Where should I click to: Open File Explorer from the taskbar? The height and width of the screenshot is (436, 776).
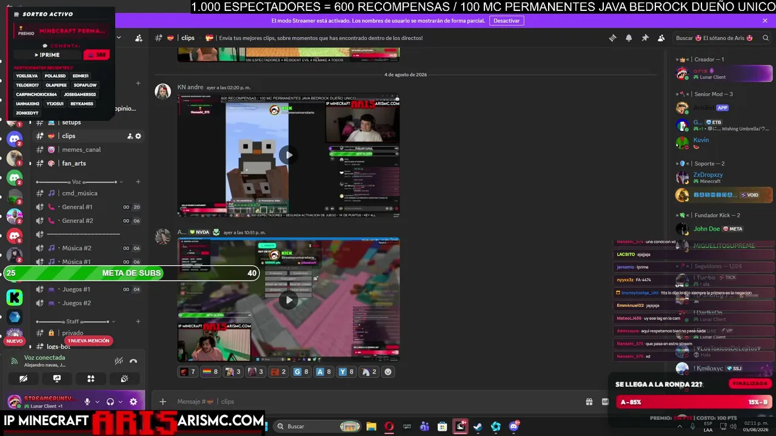pyautogui.click(x=371, y=426)
